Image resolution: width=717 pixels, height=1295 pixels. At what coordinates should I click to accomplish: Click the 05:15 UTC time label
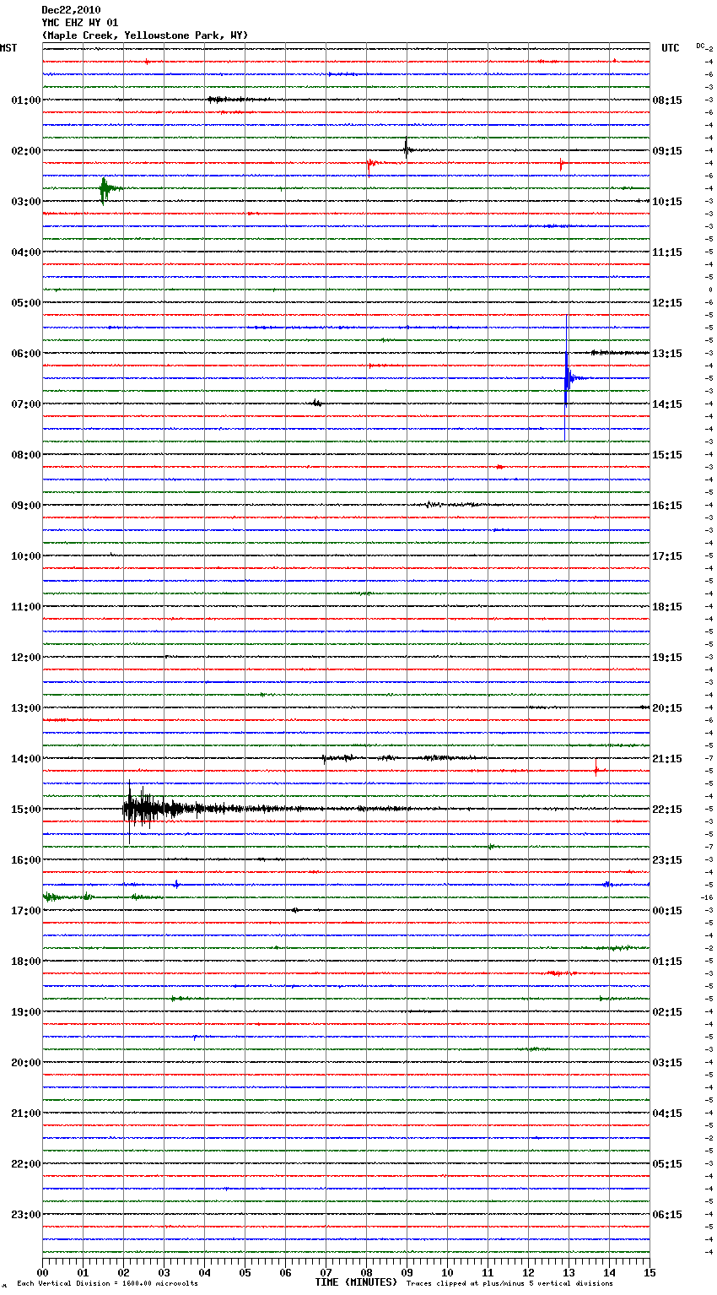[x=667, y=1164]
